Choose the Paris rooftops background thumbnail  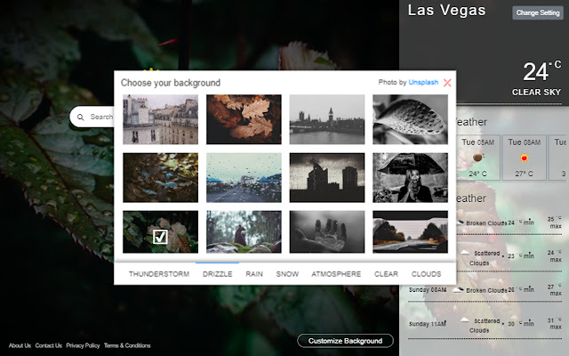coord(160,119)
